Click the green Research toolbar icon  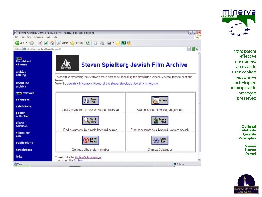tap(123, 43)
